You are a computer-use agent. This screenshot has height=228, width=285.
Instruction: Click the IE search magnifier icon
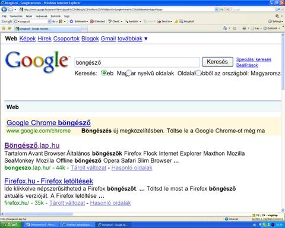(x=278, y=9)
